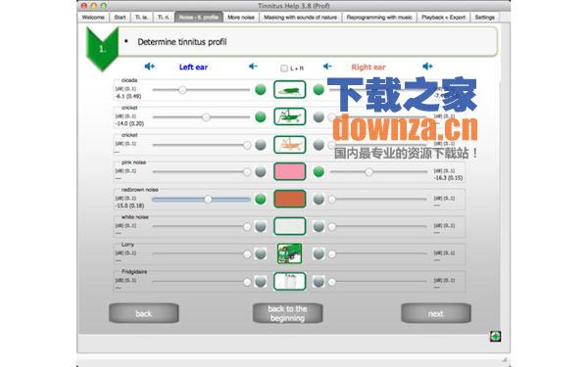Click the white noise right slider handle

[332, 227]
